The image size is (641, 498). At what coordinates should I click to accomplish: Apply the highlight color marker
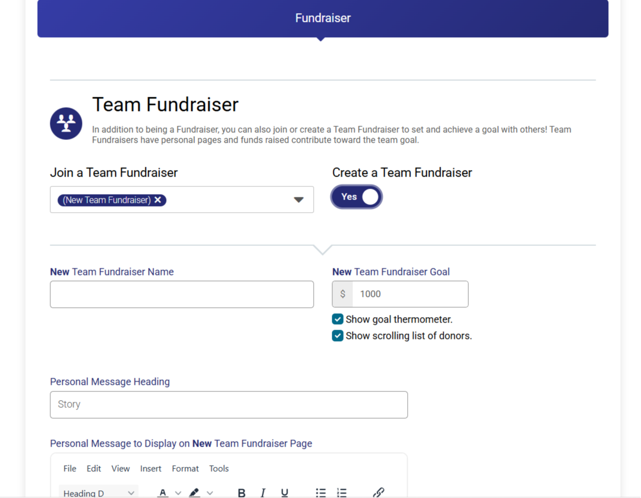tap(194, 493)
